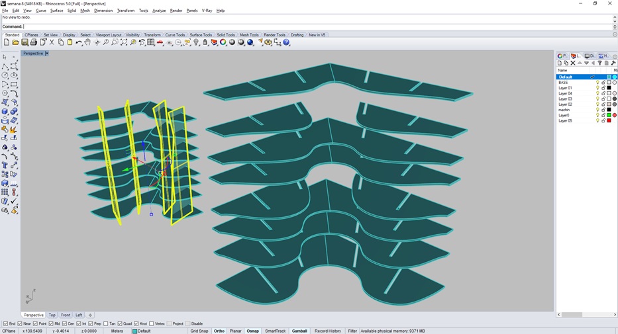Create a new file with New icon

[7, 42]
